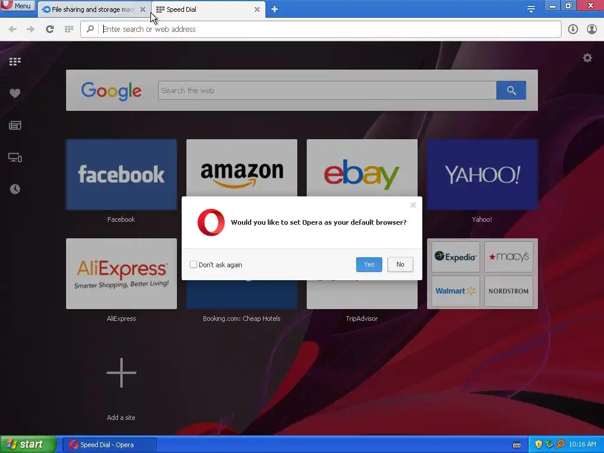604x453 pixels.
Task: Click the orange magnifier tray icon
Action: [x=560, y=445]
